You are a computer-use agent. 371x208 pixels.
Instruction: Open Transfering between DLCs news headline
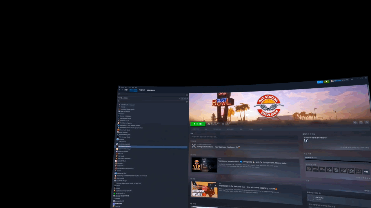(252, 162)
